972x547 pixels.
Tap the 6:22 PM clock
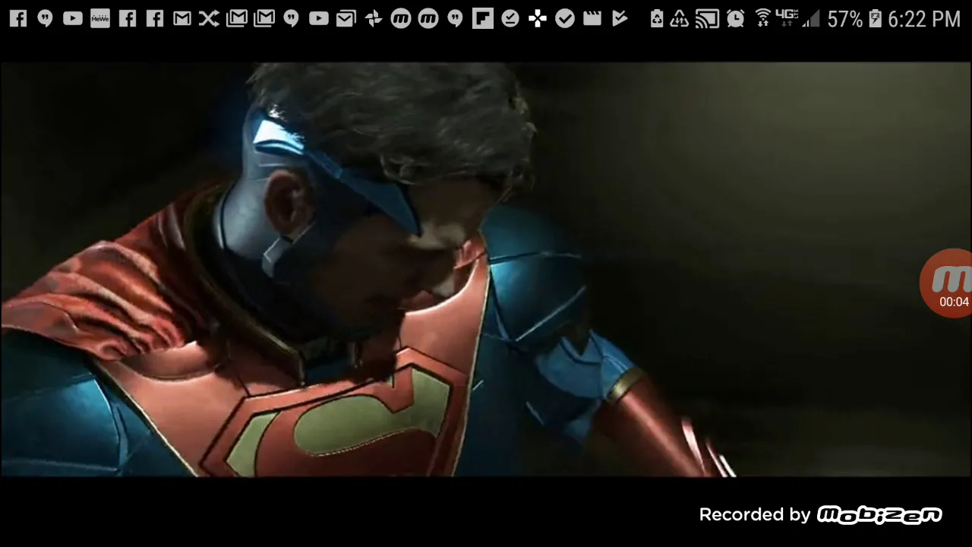924,19
